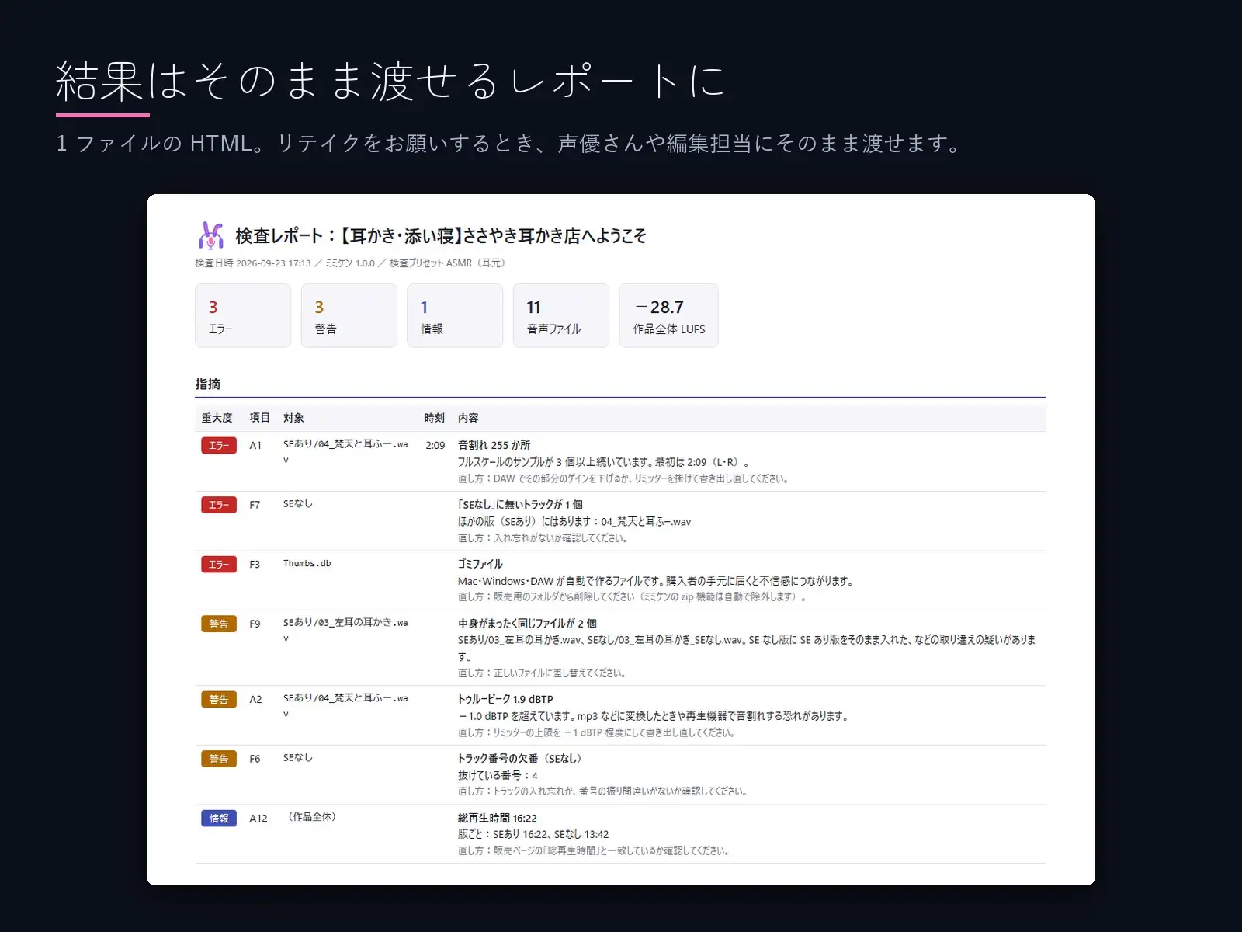The image size is (1242, 932).
Task: Click the 内容 column header
Action: [468, 418]
